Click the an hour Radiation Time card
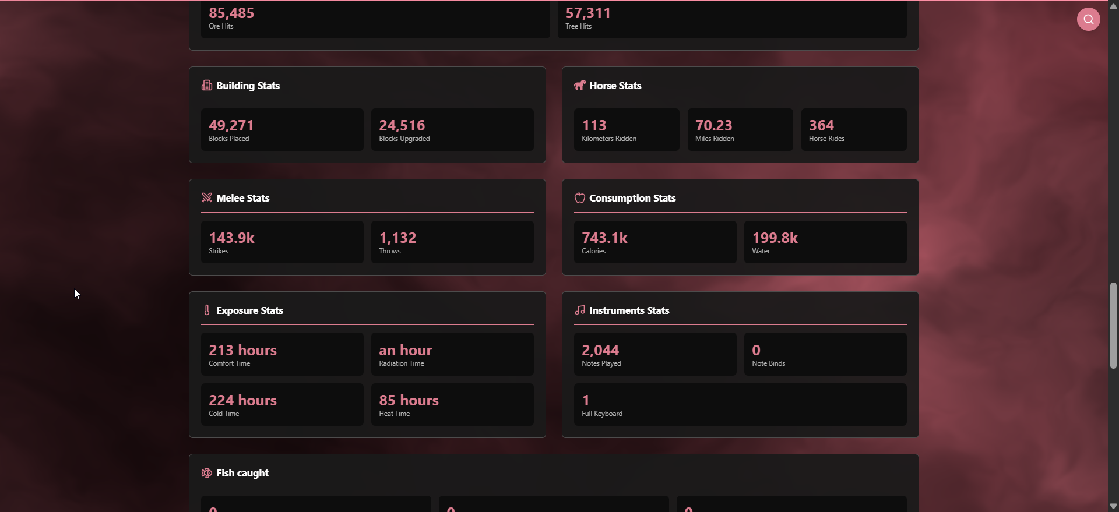This screenshot has height=512, width=1119. [452, 354]
